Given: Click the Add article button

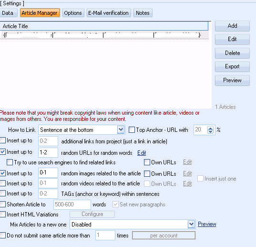Looking at the screenshot, I should pyautogui.click(x=232, y=26).
